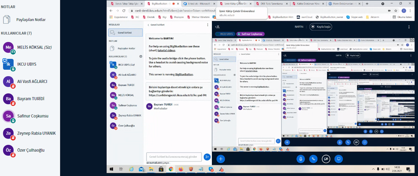Open the Windows Start menu

111,169
